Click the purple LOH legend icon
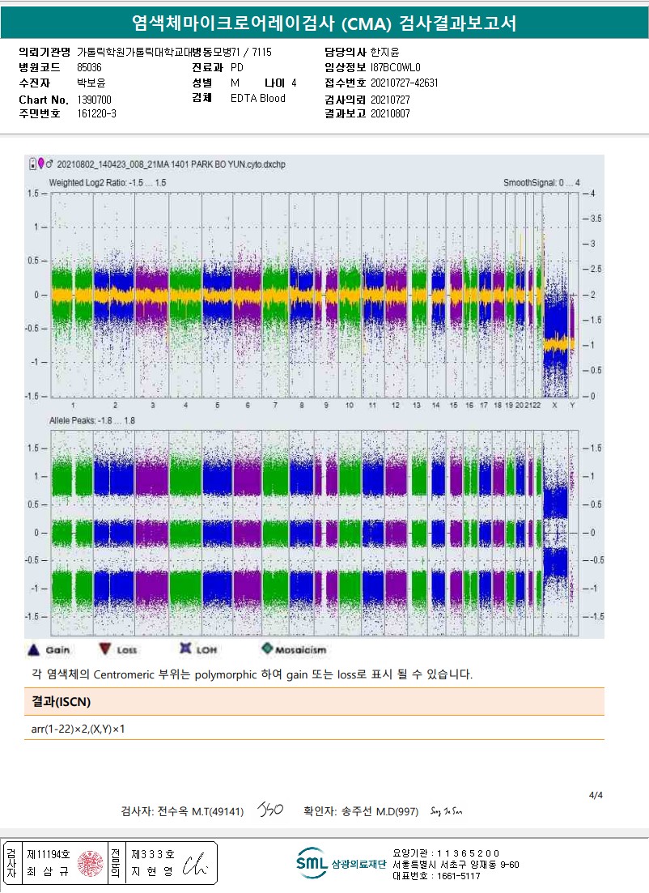 tap(185, 648)
